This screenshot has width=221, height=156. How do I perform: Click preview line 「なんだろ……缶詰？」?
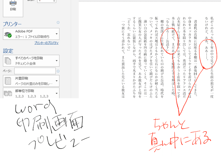point(167,35)
